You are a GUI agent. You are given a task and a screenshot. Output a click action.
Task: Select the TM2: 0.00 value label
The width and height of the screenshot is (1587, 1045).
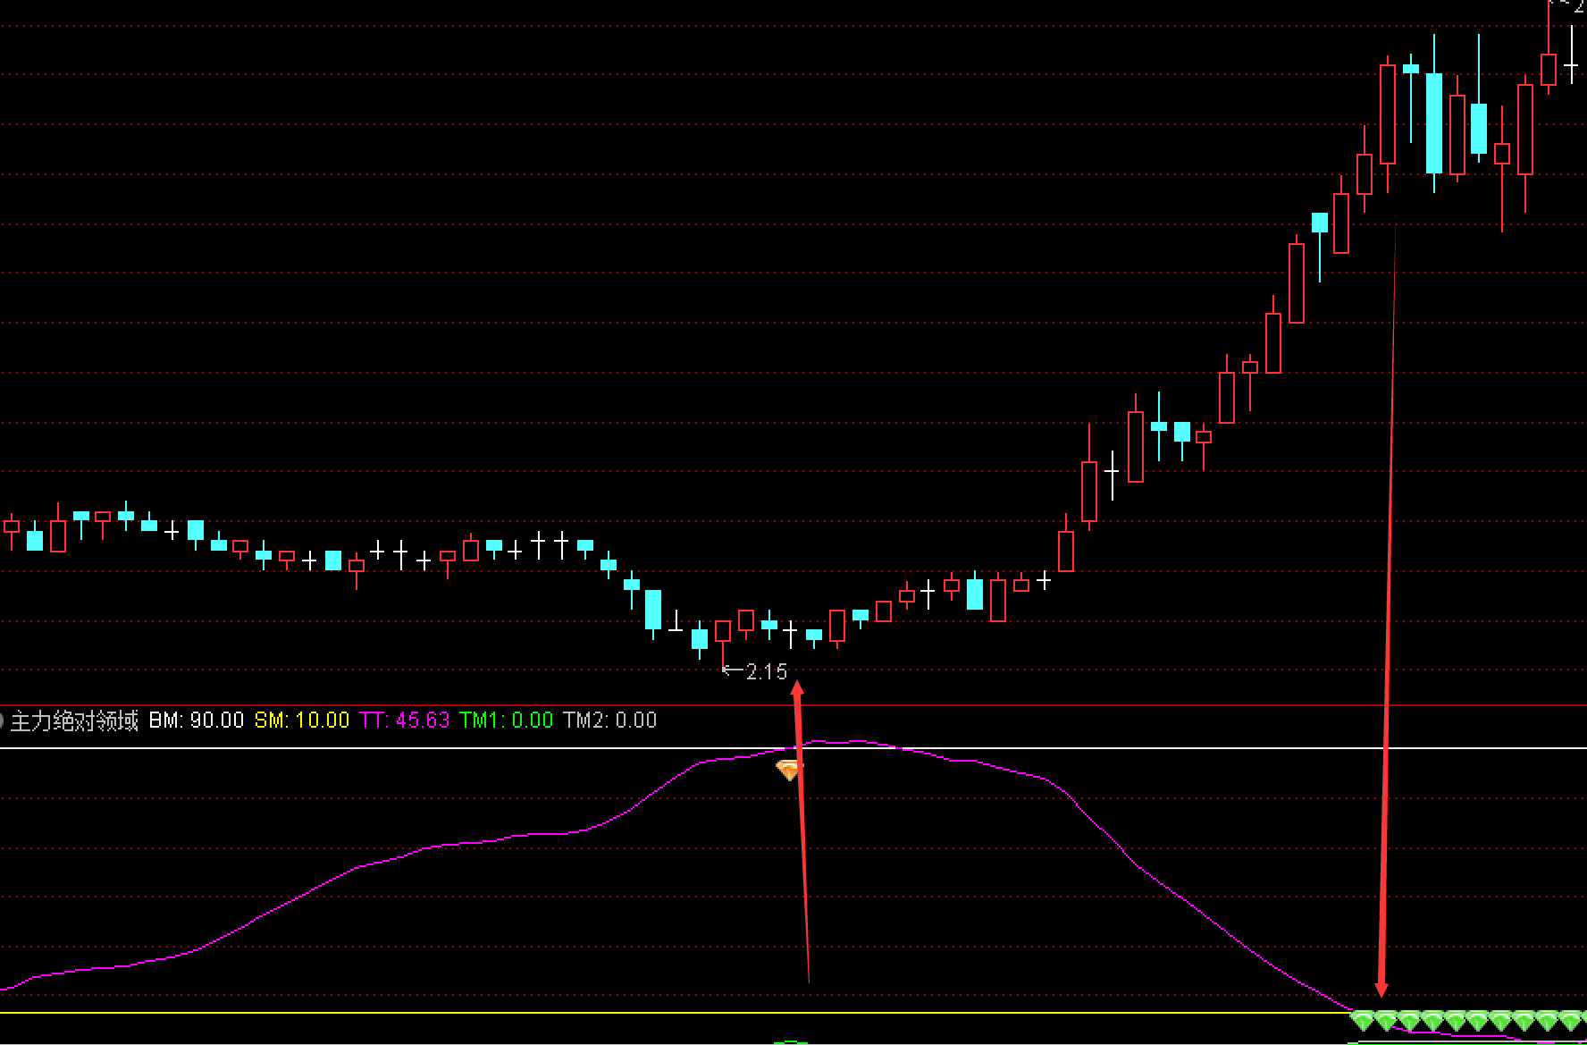pos(610,721)
